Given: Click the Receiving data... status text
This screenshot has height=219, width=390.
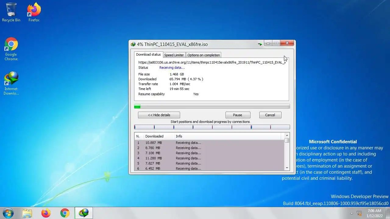Looking at the screenshot, I should (172, 68).
